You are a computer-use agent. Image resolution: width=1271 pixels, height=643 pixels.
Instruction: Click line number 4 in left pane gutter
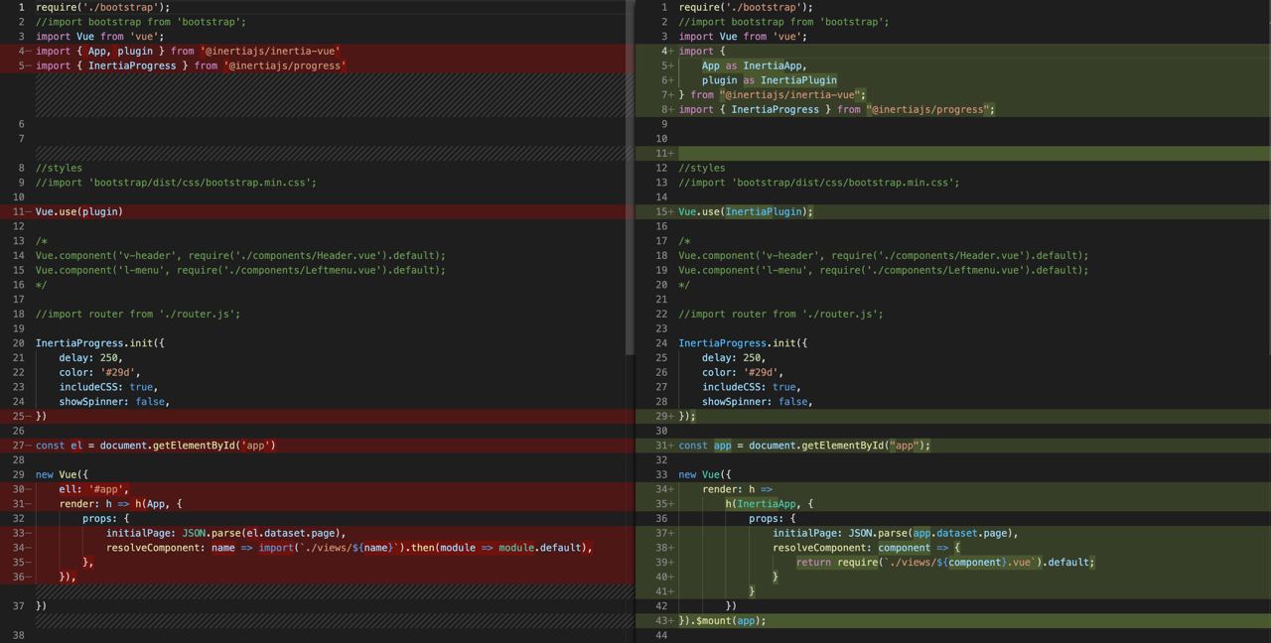click(21, 51)
